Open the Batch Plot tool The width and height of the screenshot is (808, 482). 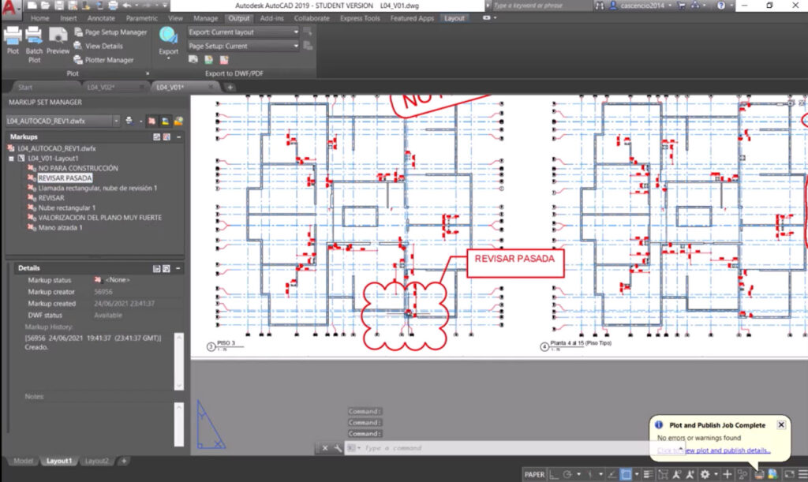tap(34, 43)
